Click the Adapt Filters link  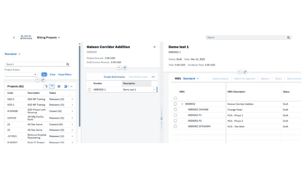(65, 75)
